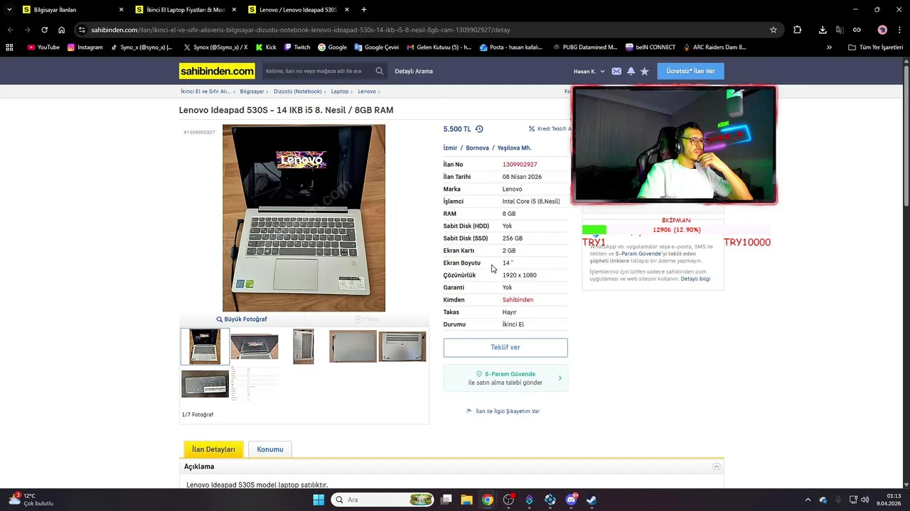Click the browser address bar URL
The width and height of the screenshot is (910, 511).
[x=300, y=30]
